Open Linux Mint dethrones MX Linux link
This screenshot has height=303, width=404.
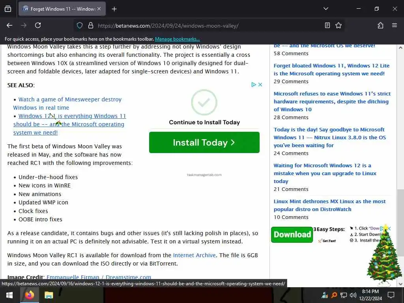click(x=329, y=205)
